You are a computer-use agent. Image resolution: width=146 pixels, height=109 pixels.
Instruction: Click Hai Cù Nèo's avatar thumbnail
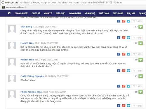click(12, 45)
